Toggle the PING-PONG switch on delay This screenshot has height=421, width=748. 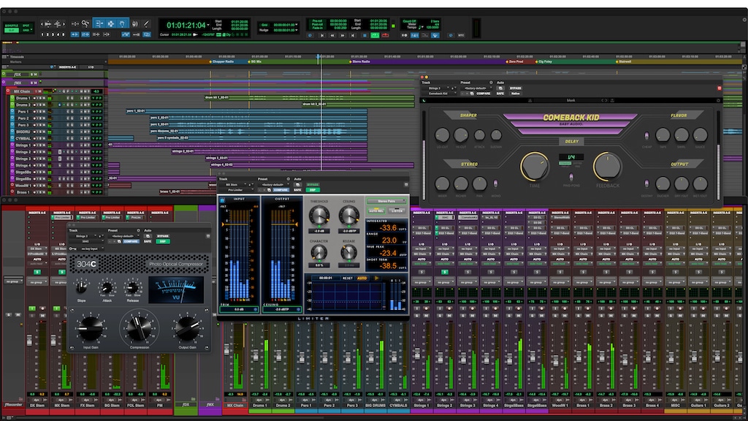570,175
